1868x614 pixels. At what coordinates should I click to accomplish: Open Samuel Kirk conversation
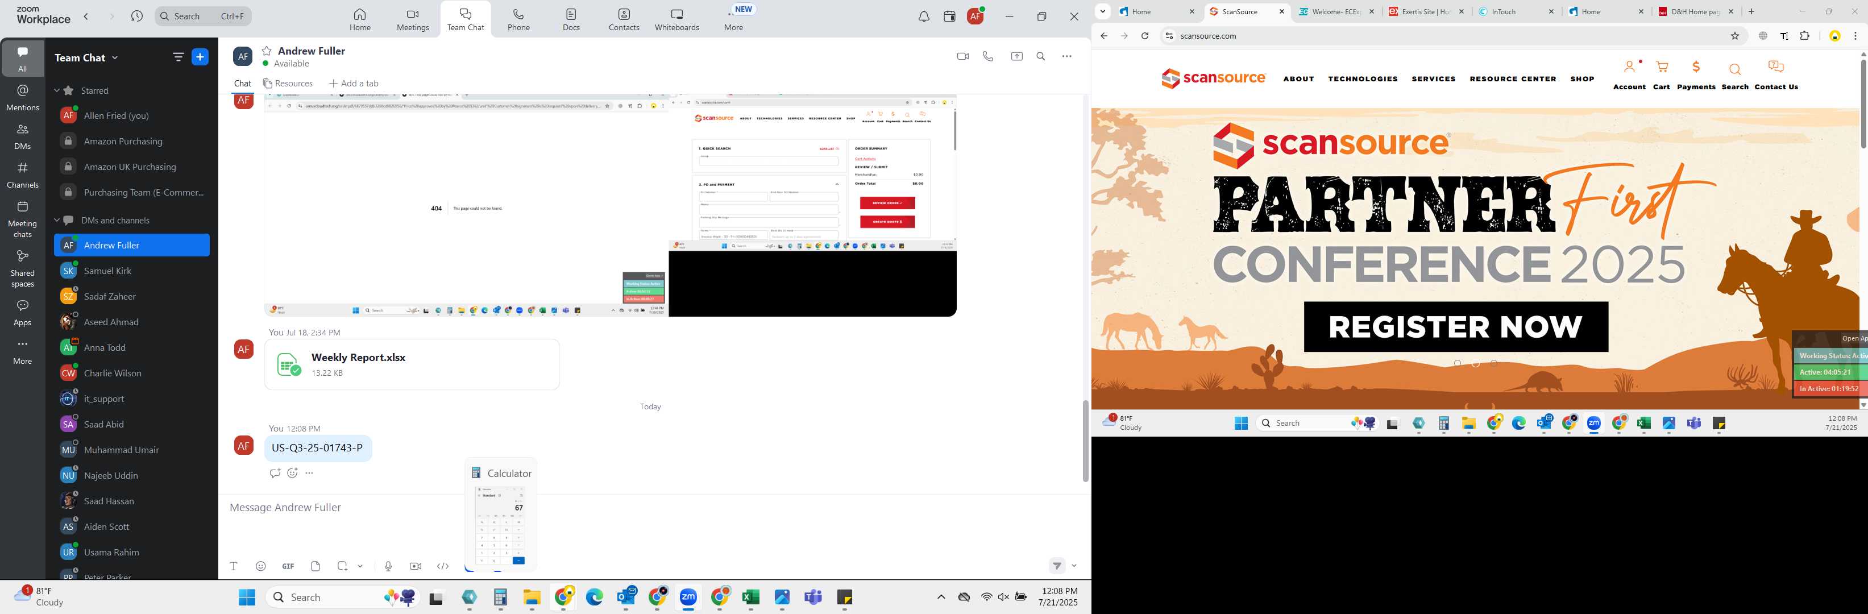click(132, 271)
